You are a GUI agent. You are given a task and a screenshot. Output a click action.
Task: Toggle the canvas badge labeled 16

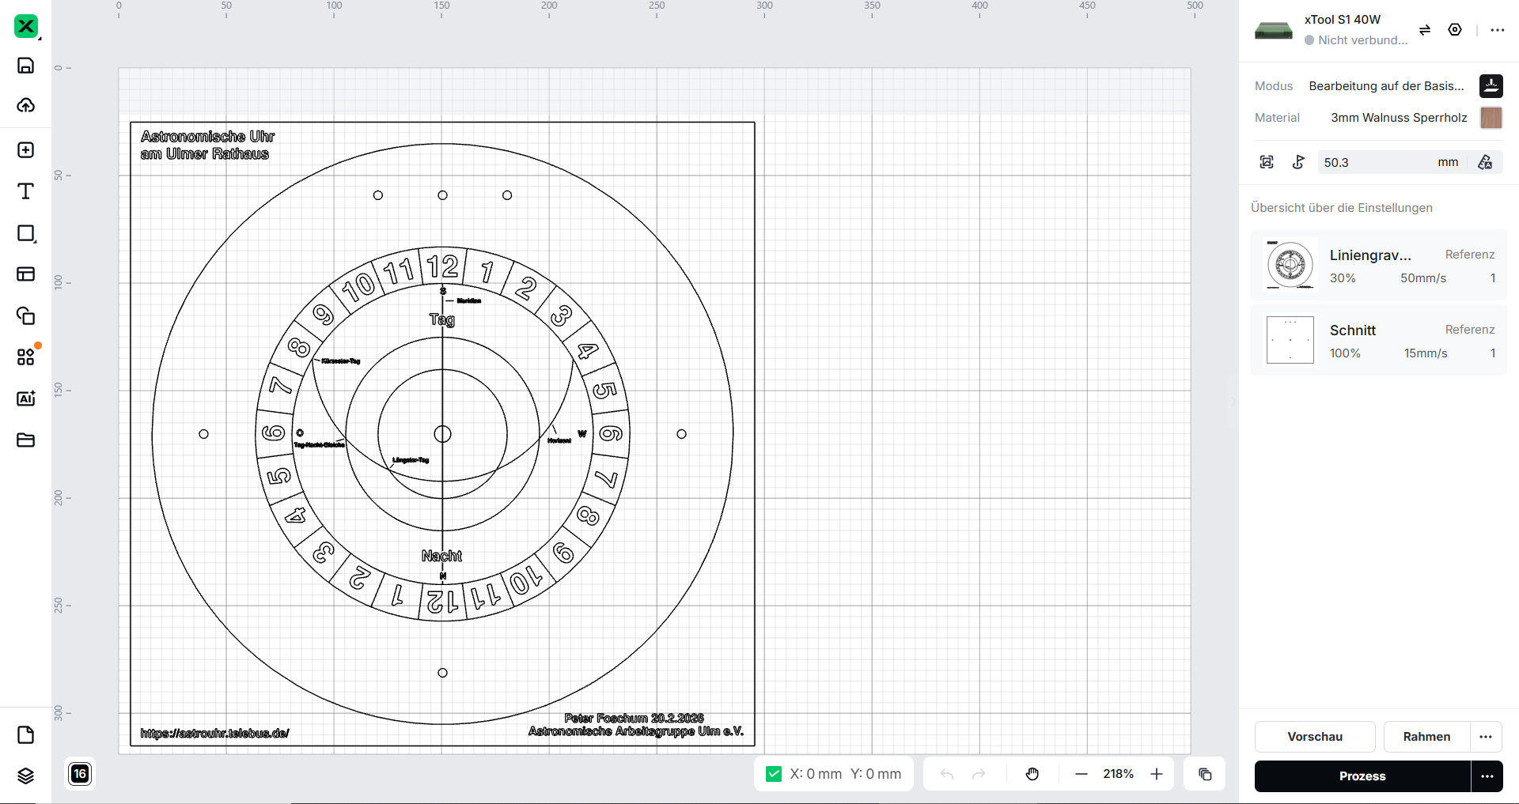pos(80,774)
